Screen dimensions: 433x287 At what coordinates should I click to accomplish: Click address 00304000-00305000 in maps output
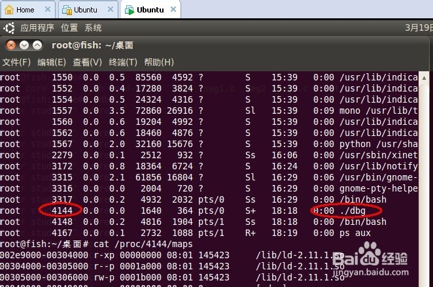pyautogui.click(x=44, y=266)
